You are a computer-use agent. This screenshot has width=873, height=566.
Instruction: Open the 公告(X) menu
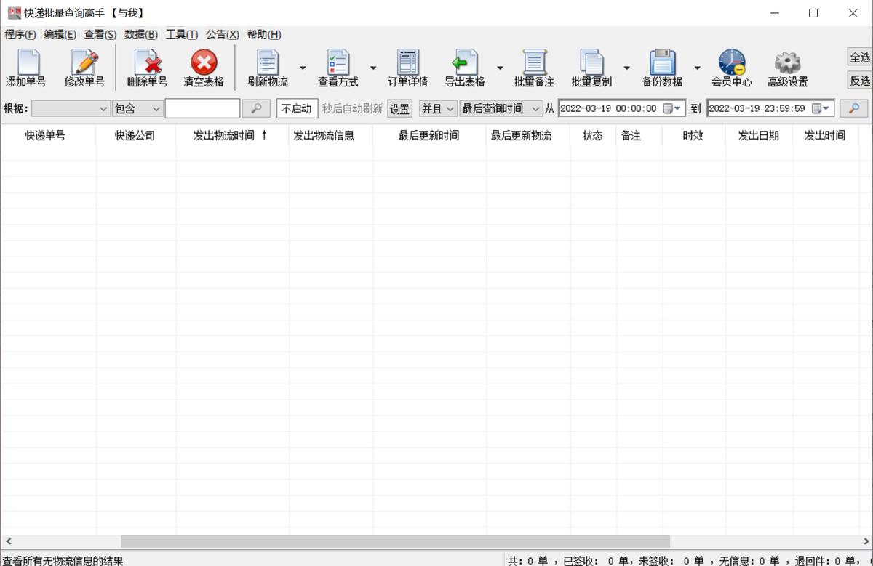[x=222, y=34]
